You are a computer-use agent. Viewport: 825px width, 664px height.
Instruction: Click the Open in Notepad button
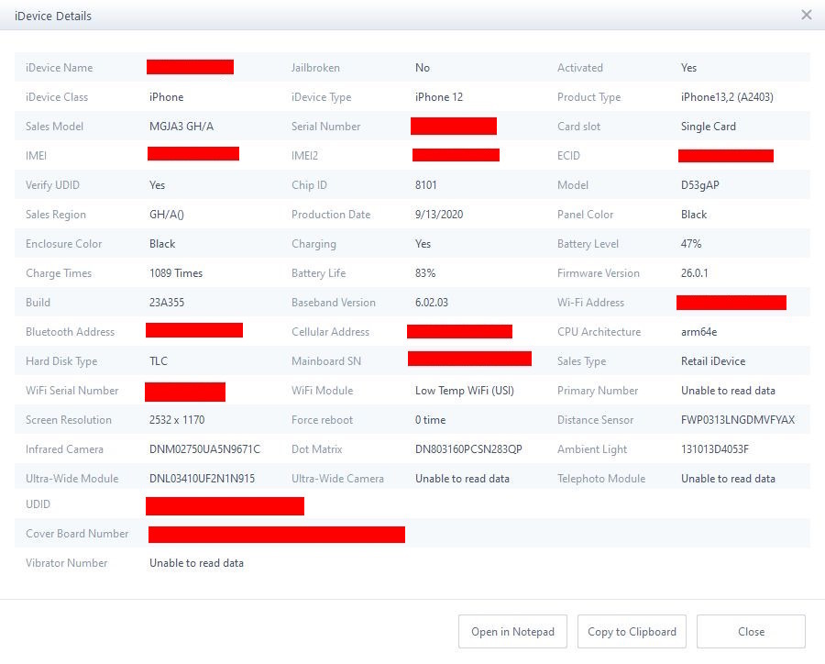coord(512,631)
